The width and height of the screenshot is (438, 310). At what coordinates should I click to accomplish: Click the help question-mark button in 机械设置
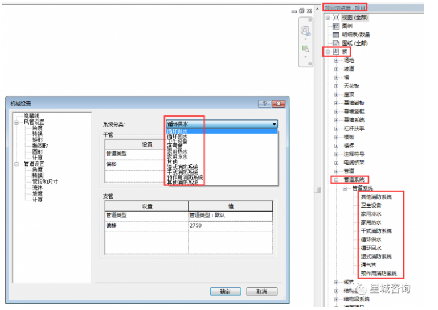point(264,104)
